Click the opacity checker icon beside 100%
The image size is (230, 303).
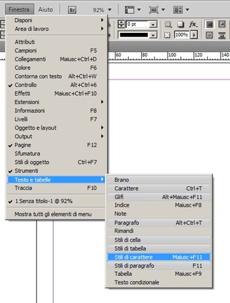point(167,35)
